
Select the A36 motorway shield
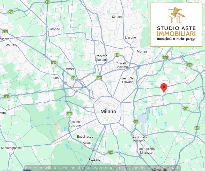pyautogui.click(x=11, y=12)
